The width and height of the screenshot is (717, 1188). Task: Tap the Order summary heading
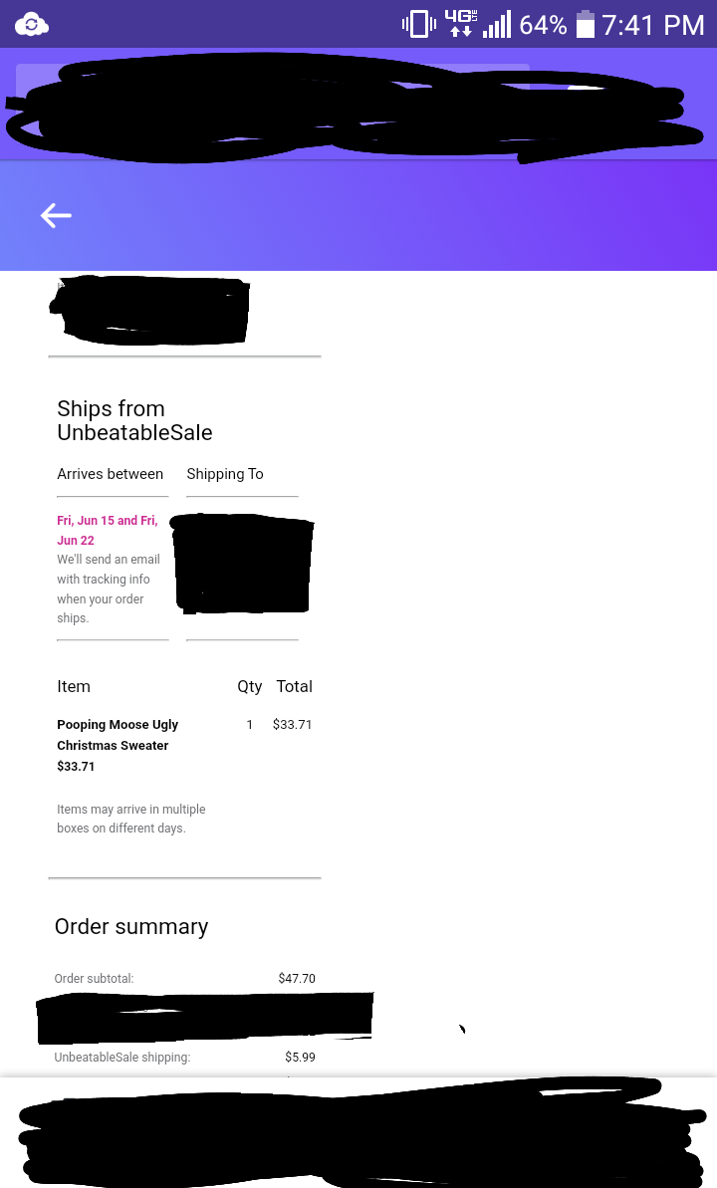pyautogui.click(x=131, y=927)
